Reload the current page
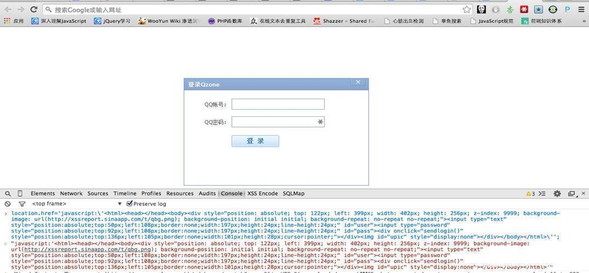Screen dimensions: 589x273 [33, 9]
